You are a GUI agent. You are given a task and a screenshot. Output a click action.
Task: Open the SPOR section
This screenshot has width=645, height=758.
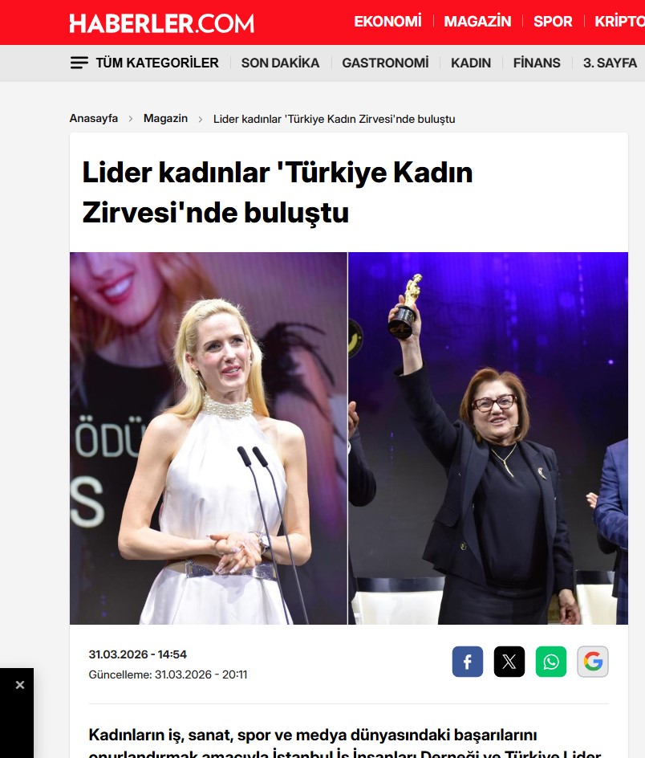[x=553, y=21]
